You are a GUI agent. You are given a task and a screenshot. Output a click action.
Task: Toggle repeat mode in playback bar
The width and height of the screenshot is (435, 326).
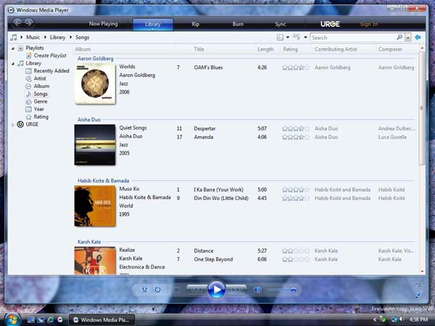pos(159,291)
